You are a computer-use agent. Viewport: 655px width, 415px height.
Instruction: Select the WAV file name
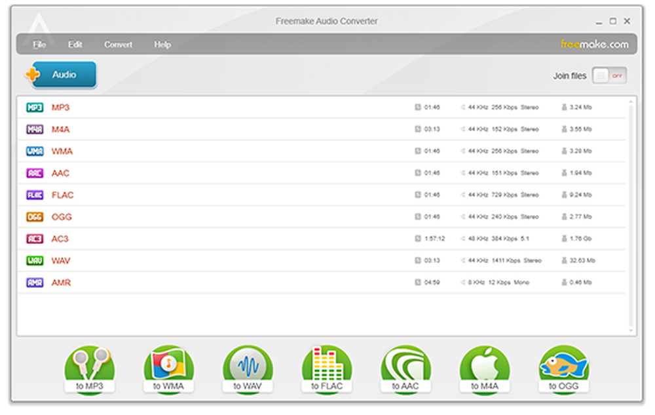click(x=61, y=261)
